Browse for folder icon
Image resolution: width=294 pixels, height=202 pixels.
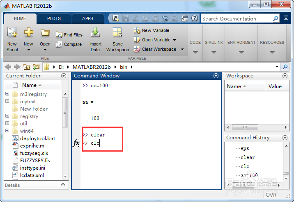(36, 67)
